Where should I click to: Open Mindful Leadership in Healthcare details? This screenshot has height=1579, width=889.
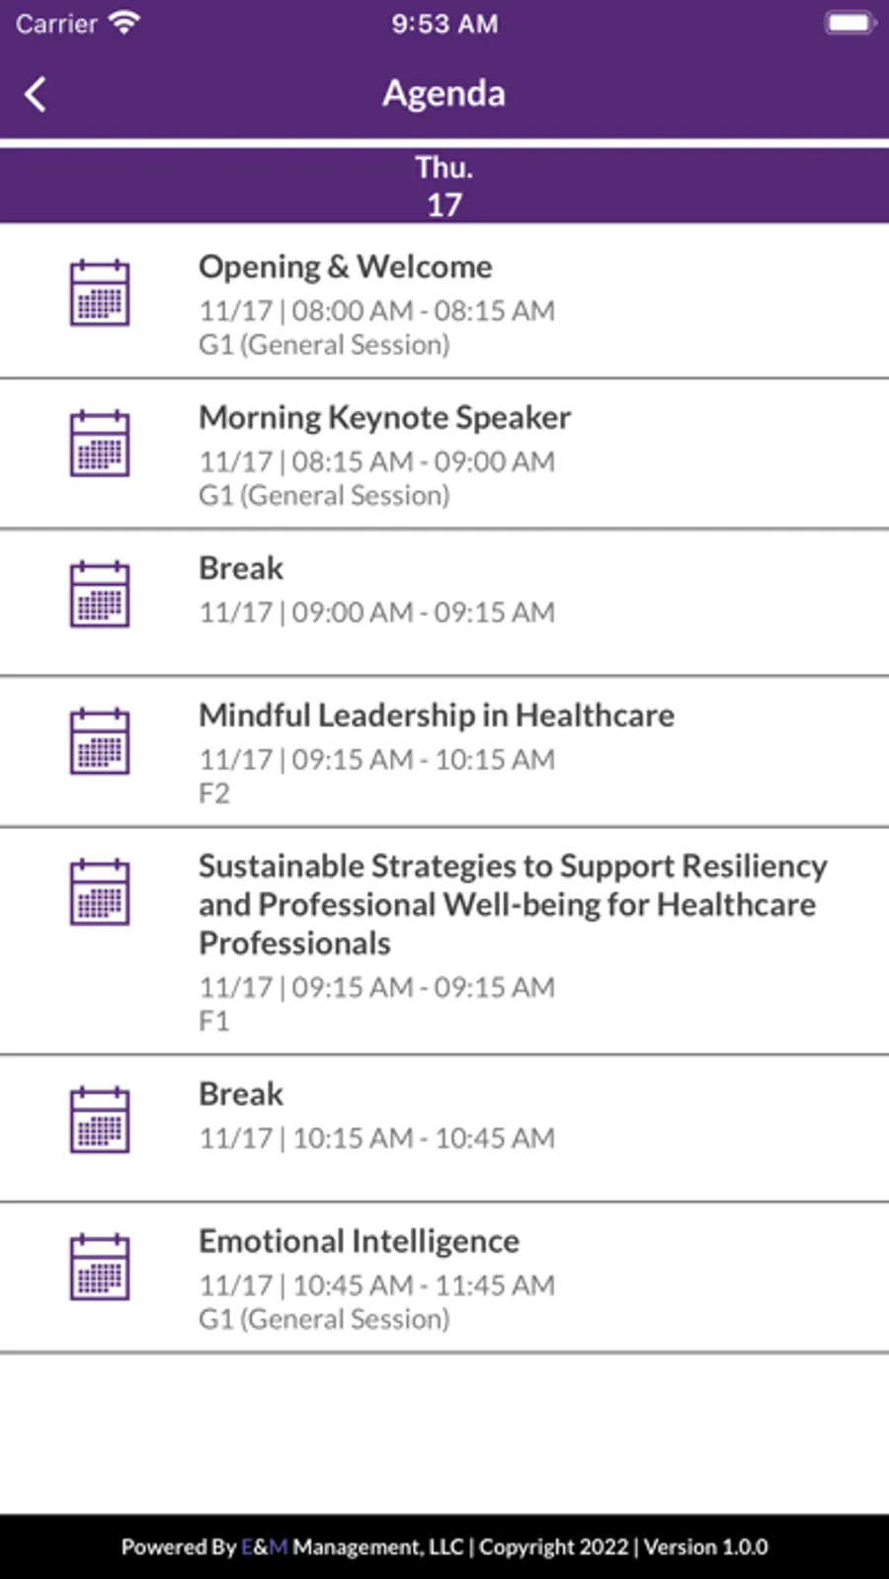[x=437, y=715]
